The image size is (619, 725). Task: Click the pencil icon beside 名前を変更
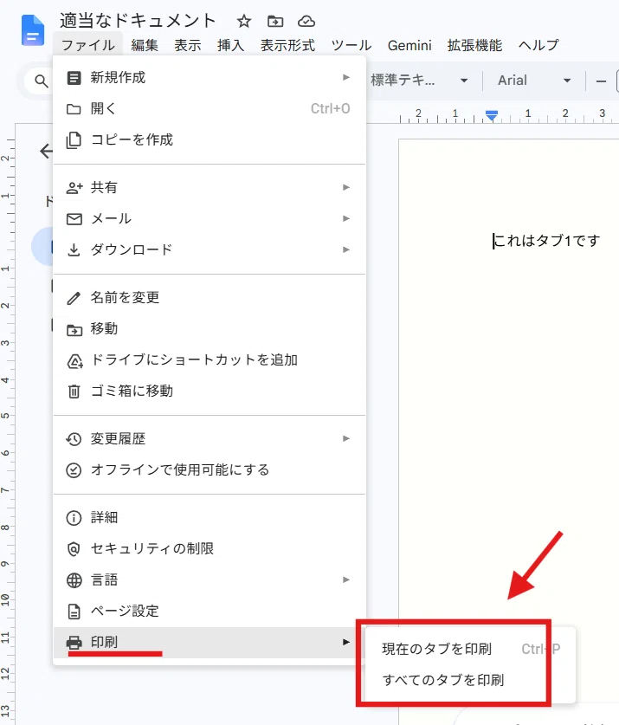click(x=74, y=298)
